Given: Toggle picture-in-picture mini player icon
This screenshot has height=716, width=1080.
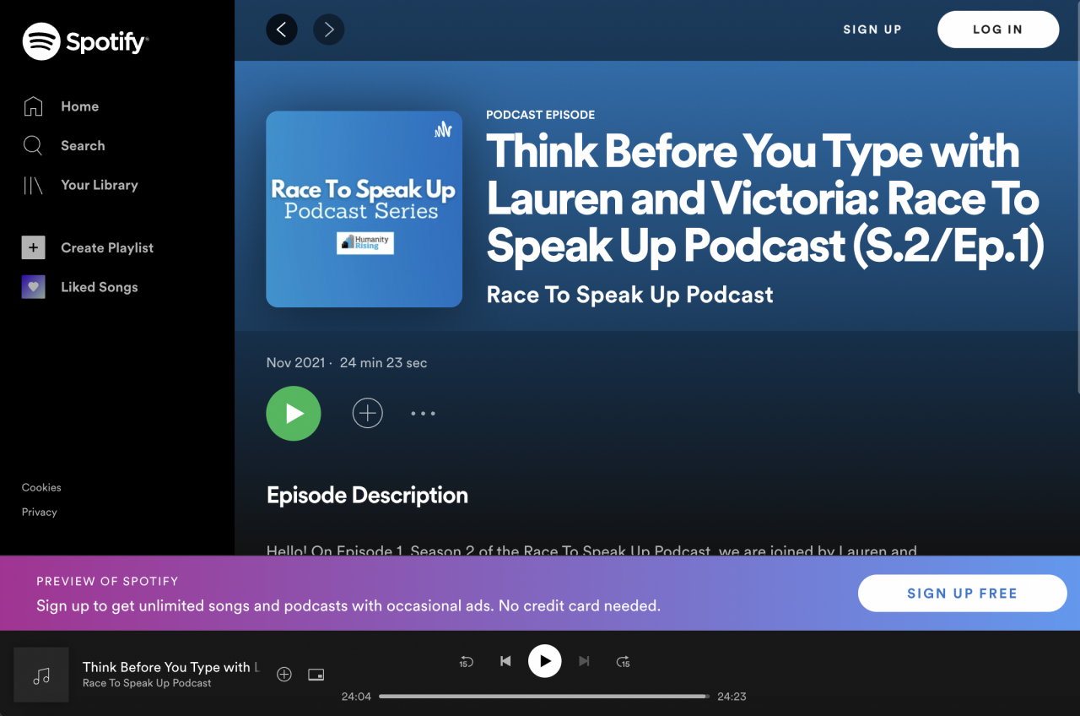Looking at the screenshot, I should pyautogui.click(x=316, y=675).
